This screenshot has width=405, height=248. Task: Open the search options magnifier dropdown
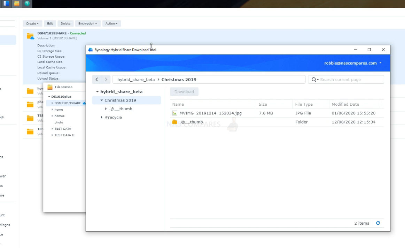(x=315, y=80)
